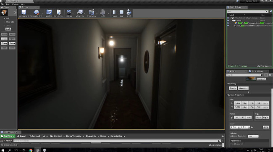Viewport: 273px width, 152px height.
Task: Click the rotate 90 button
Action: [x=243, y=118]
